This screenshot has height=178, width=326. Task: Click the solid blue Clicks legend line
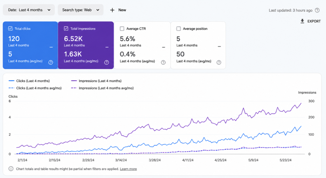[x=11, y=81]
